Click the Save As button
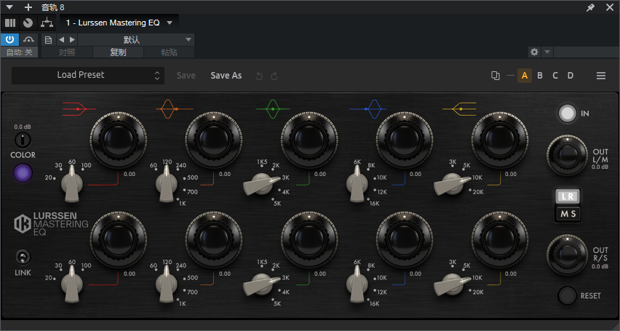The width and height of the screenshot is (620, 331). pyautogui.click(x=226, y=76)
